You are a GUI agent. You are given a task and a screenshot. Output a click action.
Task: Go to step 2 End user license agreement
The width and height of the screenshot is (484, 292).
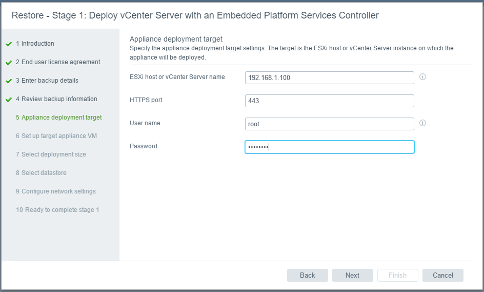click(x=58, y=62)
